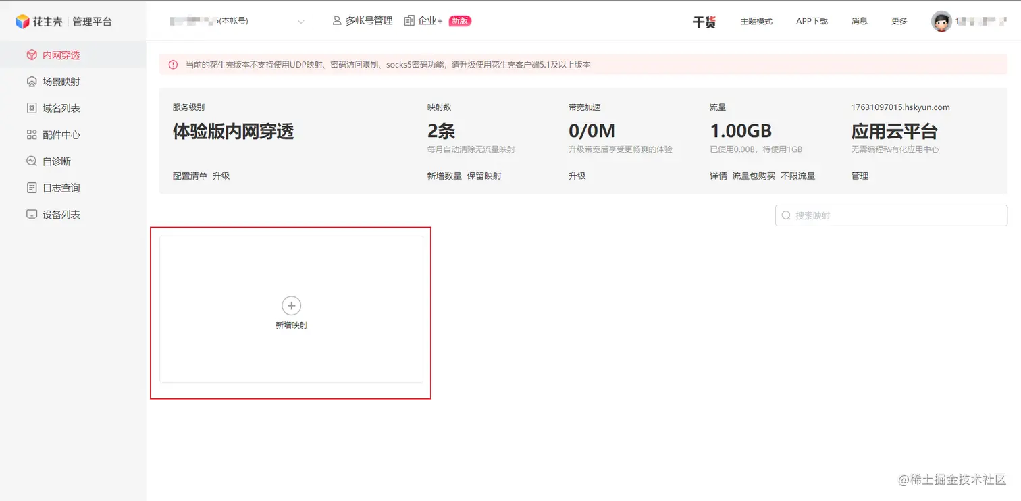Screen dimensions: 1021x501
Task: Click the 体验版内网穿透 heading
Action: [x=234, y=131]
